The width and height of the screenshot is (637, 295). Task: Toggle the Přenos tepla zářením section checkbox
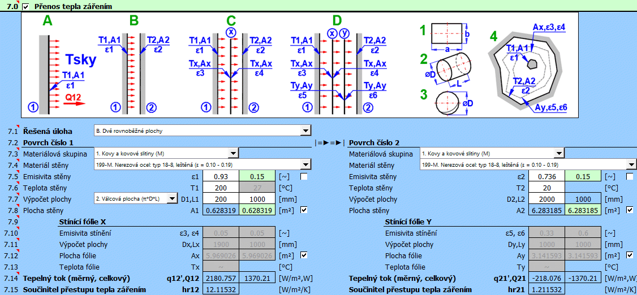coord(25,6)
